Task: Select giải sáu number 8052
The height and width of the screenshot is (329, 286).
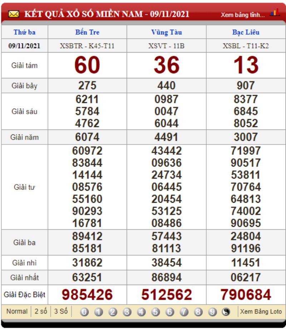Action: (246, 123)
